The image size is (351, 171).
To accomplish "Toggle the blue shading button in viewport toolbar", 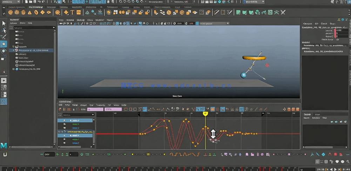I will 140,23.
